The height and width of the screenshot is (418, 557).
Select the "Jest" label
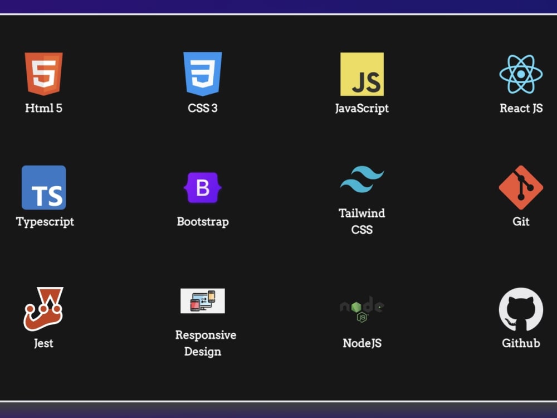pos(43,343)
